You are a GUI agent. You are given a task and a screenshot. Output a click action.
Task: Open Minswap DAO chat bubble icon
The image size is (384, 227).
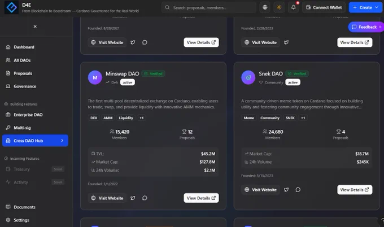point(145,198)
